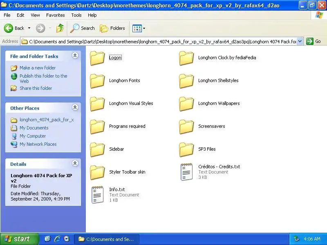
Task: Open the Edit menu
Action: [x=20, y=15]
